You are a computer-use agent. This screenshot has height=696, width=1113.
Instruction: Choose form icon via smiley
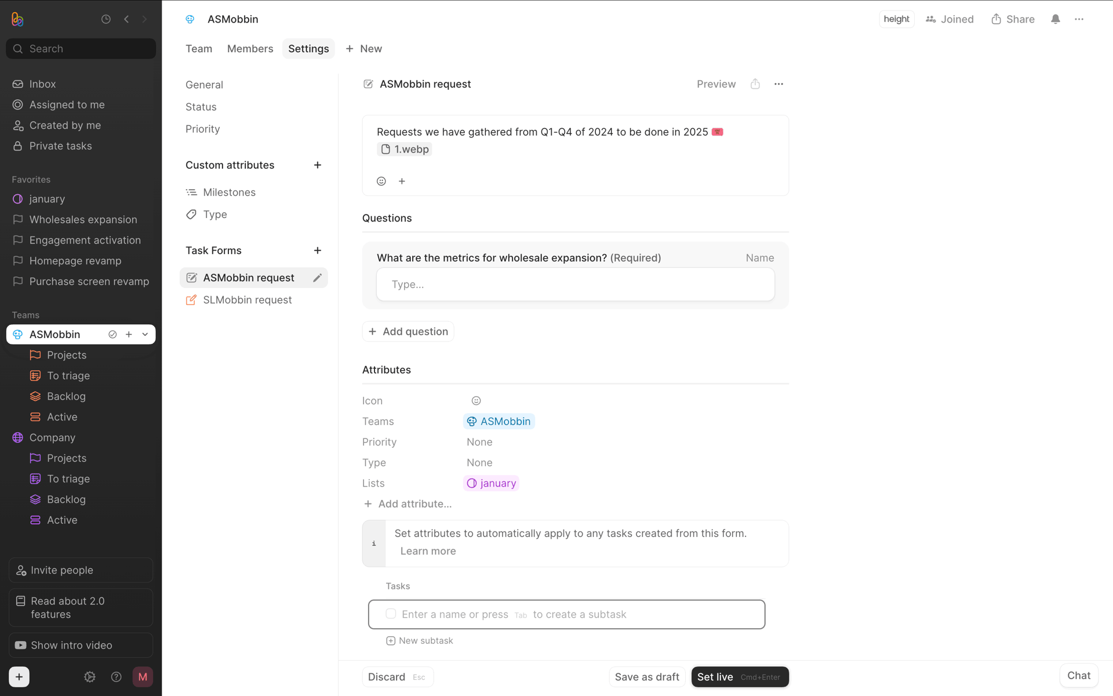[476, 401]
